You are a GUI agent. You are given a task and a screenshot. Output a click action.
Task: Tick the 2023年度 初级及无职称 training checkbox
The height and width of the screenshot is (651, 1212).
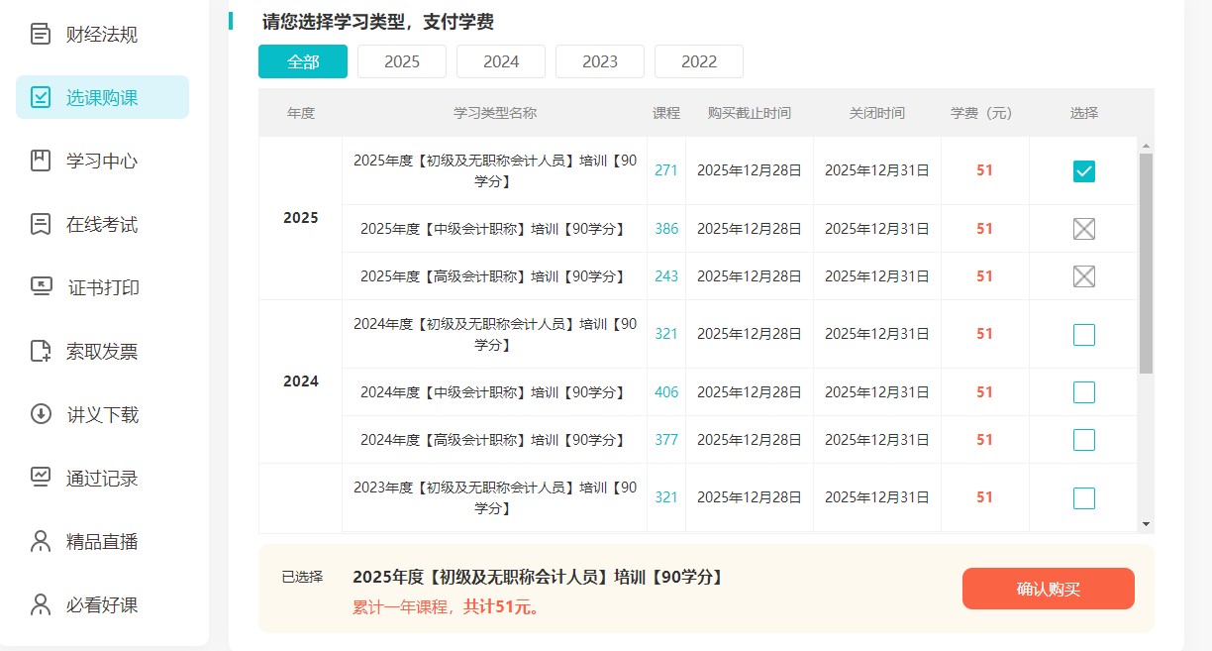1084,497
